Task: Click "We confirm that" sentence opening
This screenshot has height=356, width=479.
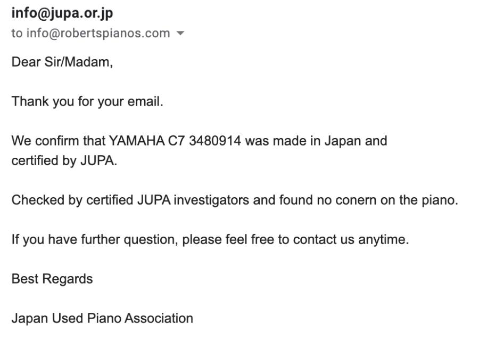Action: pyautogui.click(x=59, y=141)
